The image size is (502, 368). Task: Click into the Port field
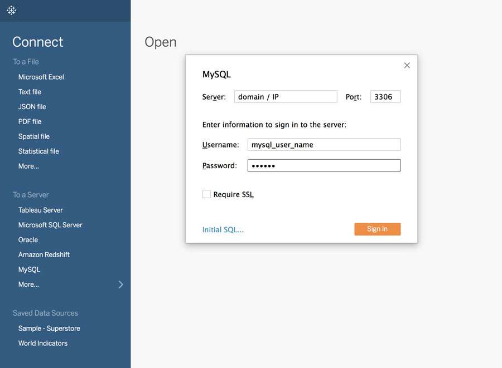pyautogui.click(x=385, y=96)
